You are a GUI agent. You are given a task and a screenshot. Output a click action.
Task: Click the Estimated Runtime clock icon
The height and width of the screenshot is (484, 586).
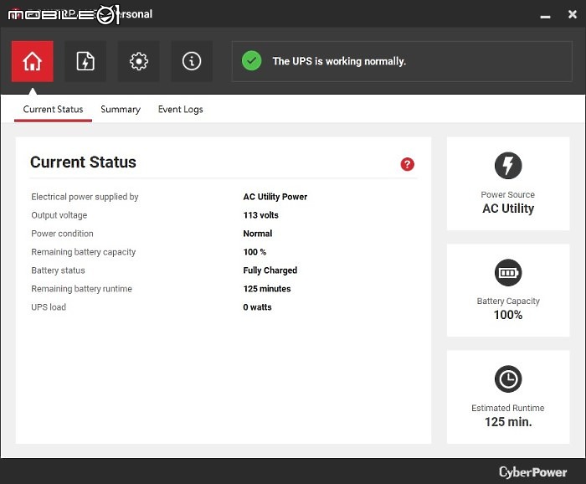(x=508, y=379)
